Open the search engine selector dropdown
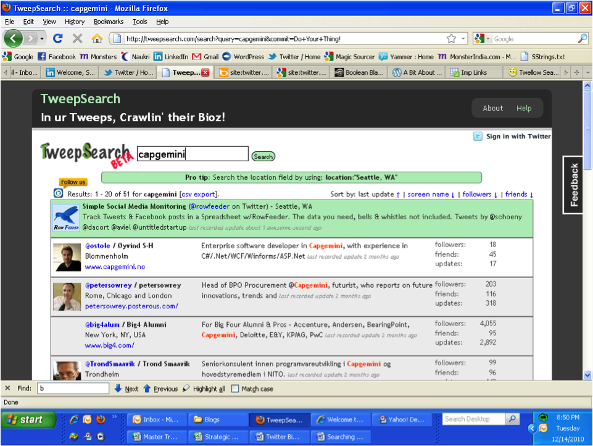The image size is (593, 446). [483, 39]
